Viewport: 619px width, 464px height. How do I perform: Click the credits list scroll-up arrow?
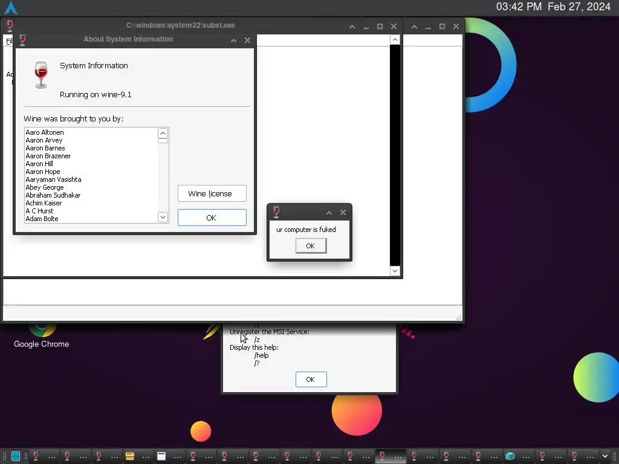[163, 133]
